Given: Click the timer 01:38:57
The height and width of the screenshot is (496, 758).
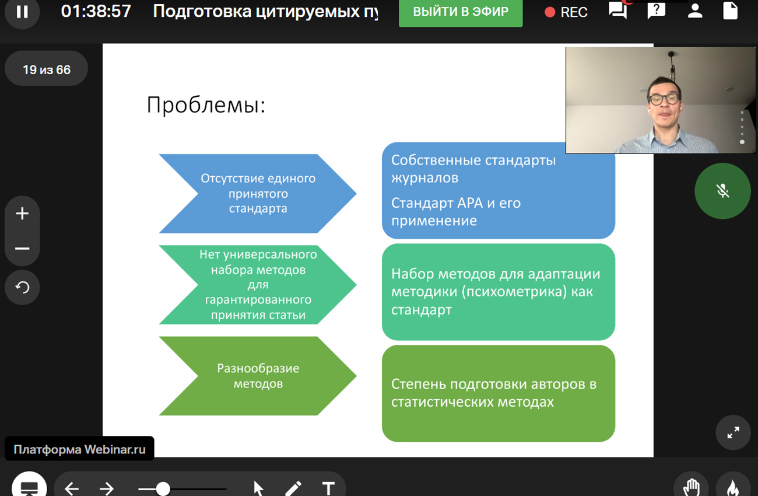Looking at the screenshot, I should click(96, 12).
